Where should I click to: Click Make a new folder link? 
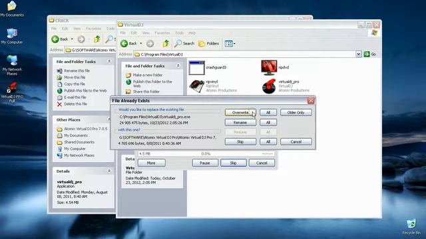148,75
